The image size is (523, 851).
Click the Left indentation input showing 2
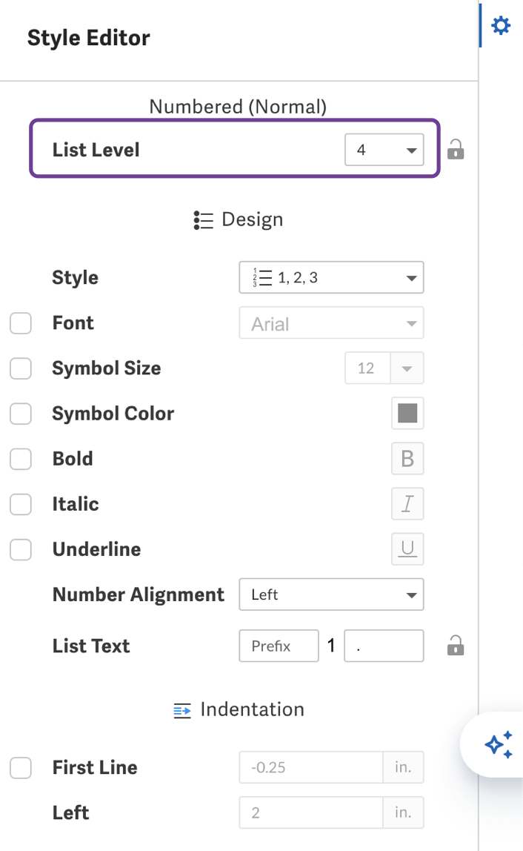[x=311, y=812]
